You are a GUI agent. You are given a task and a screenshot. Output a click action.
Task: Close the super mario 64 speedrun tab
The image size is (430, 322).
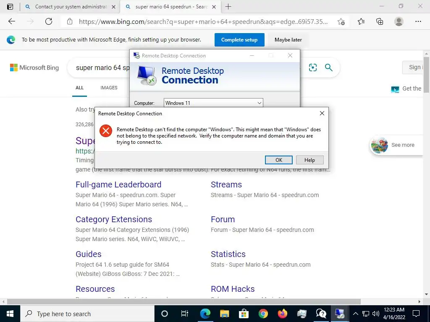click(214, 7)
